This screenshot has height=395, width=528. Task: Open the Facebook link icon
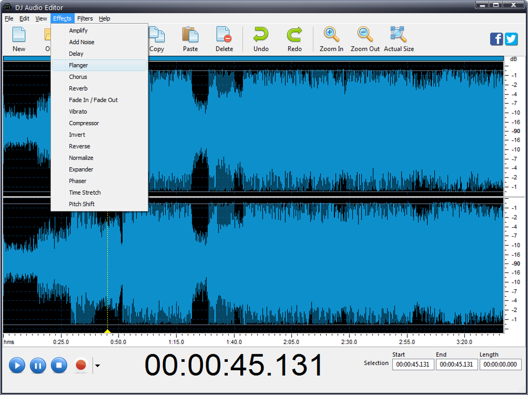coord(496,39)
